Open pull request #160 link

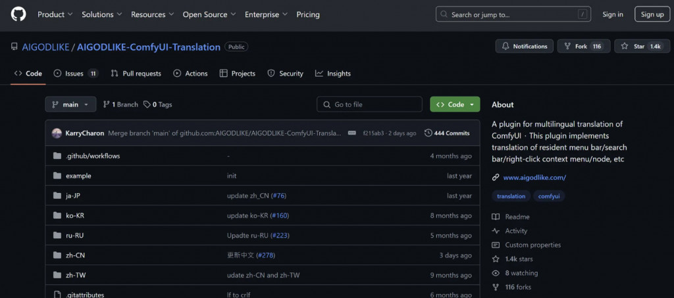click(x=279, y=215)
